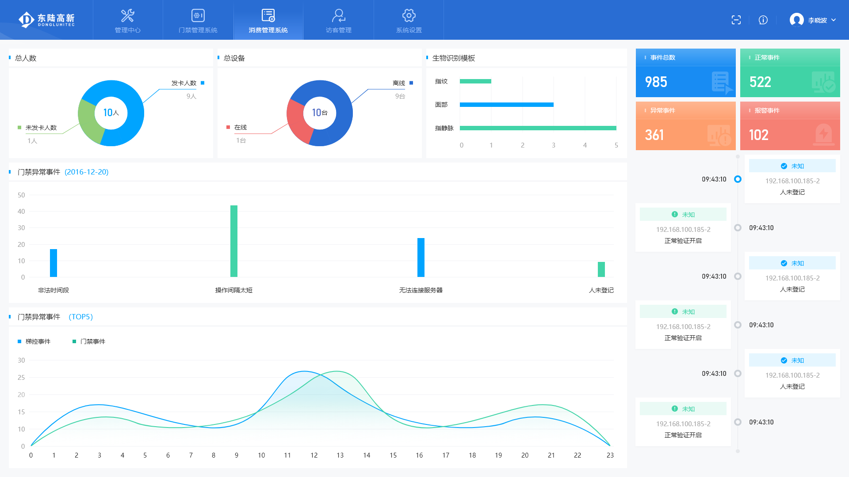Toggle fullscreen scan icon
This screenshot has height=477, width=849.
[736, 20]
